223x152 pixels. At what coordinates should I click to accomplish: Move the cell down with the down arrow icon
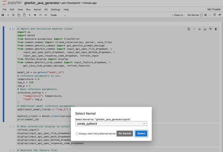(x=200, y=29)
